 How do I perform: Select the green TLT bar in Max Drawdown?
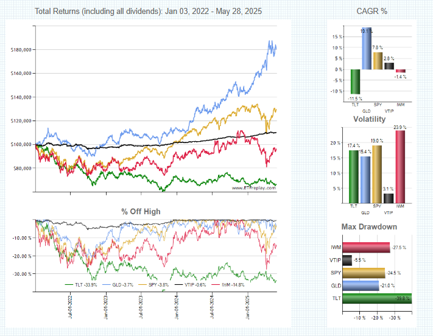pos(377,298)
